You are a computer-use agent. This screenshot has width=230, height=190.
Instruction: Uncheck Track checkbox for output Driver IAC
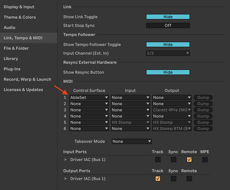pos(158,179)
